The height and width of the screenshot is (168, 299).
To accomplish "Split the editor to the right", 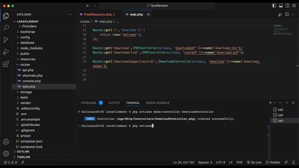I will click(287, 14).
